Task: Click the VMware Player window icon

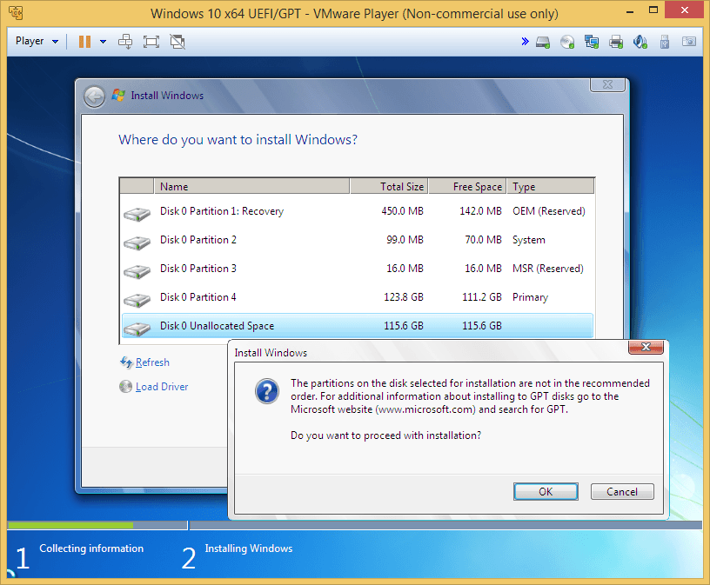Action: [16, 12]
